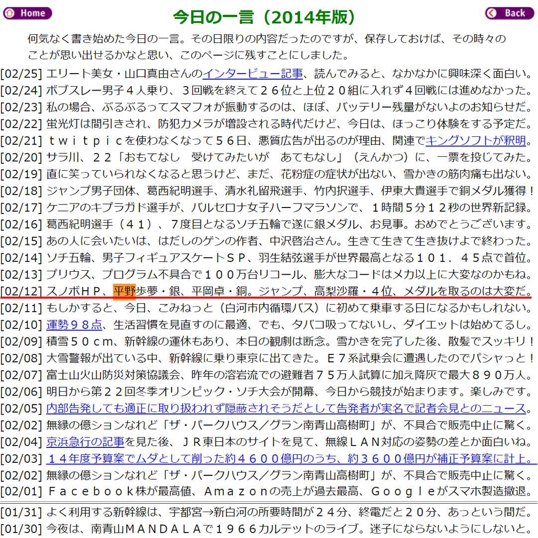Click the [02/15] はだしのゲン entry
538x538 pixels.
pos(266,241)
